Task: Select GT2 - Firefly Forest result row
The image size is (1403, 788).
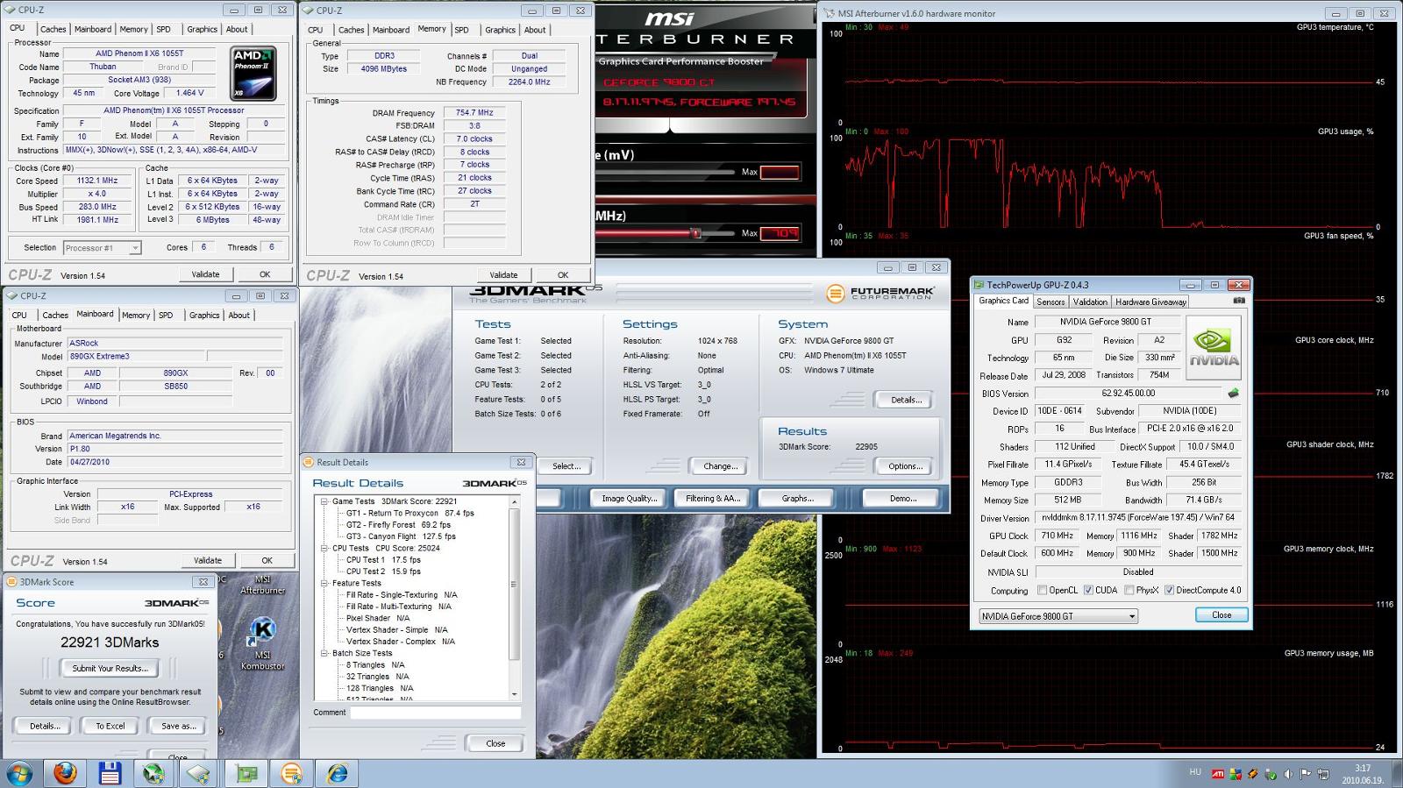Action: coord(398,524)
